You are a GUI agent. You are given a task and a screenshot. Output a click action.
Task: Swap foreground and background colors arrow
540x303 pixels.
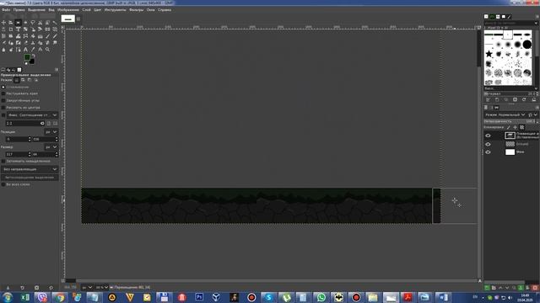[34, 56]
